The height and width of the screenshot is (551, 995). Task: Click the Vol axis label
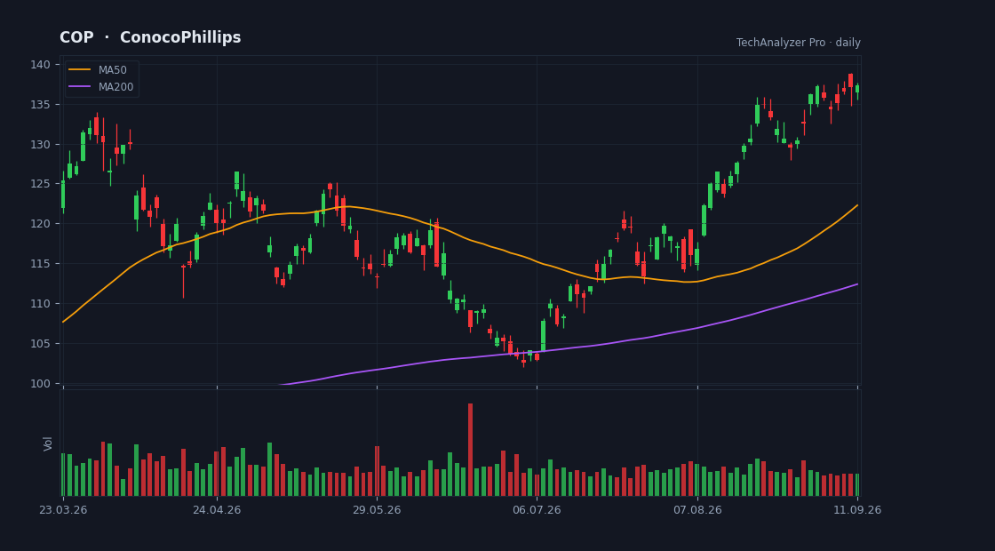pyautogui.click(x=48, y=443)
